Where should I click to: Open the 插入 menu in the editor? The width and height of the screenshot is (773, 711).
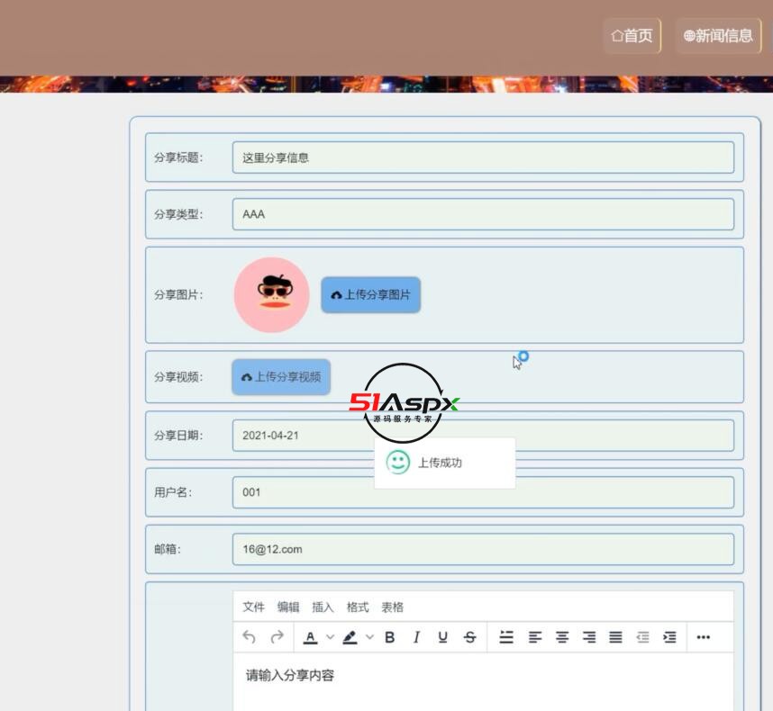point(320,607)
